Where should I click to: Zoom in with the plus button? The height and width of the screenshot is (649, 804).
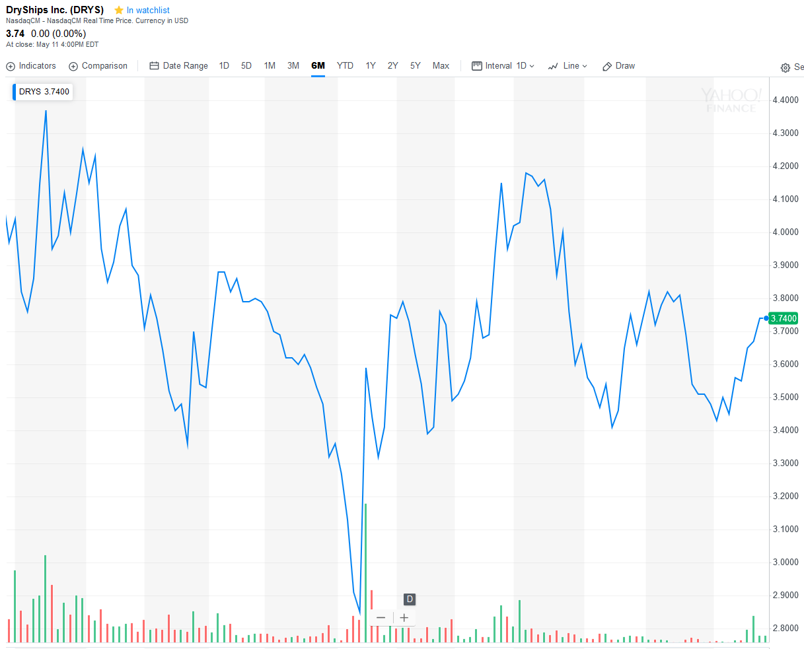click(404, 618)
